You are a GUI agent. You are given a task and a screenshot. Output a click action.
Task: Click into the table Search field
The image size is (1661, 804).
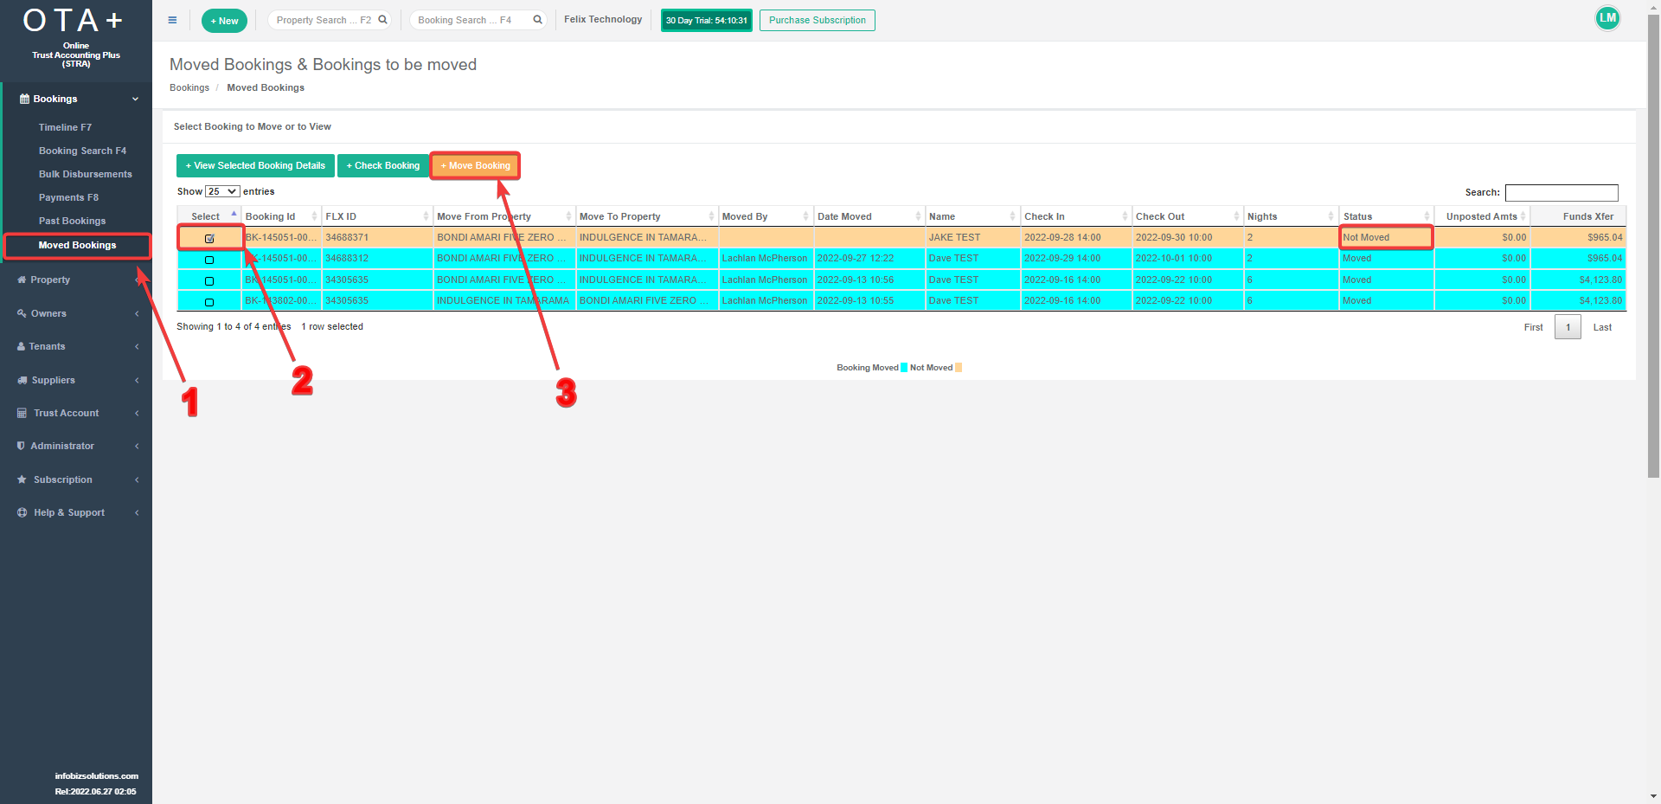(1562, 192)
